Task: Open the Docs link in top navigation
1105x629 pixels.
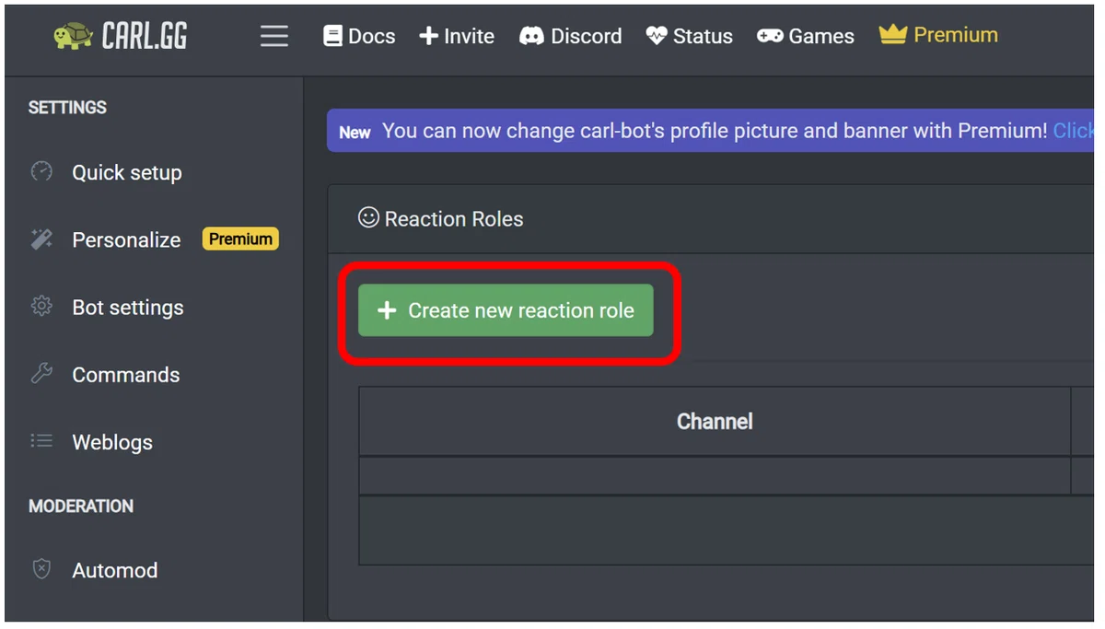Action: (359, 36)
